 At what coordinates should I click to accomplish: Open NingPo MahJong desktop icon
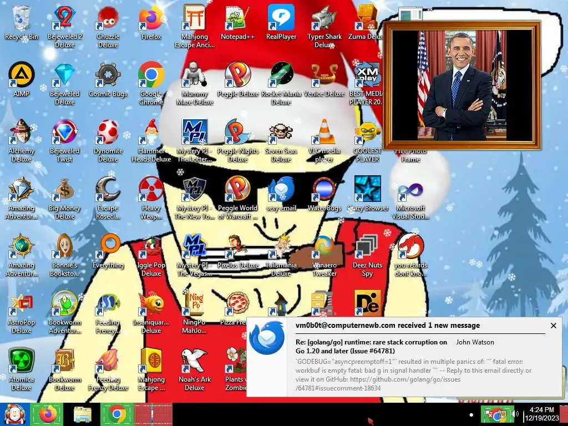point(195,312)
